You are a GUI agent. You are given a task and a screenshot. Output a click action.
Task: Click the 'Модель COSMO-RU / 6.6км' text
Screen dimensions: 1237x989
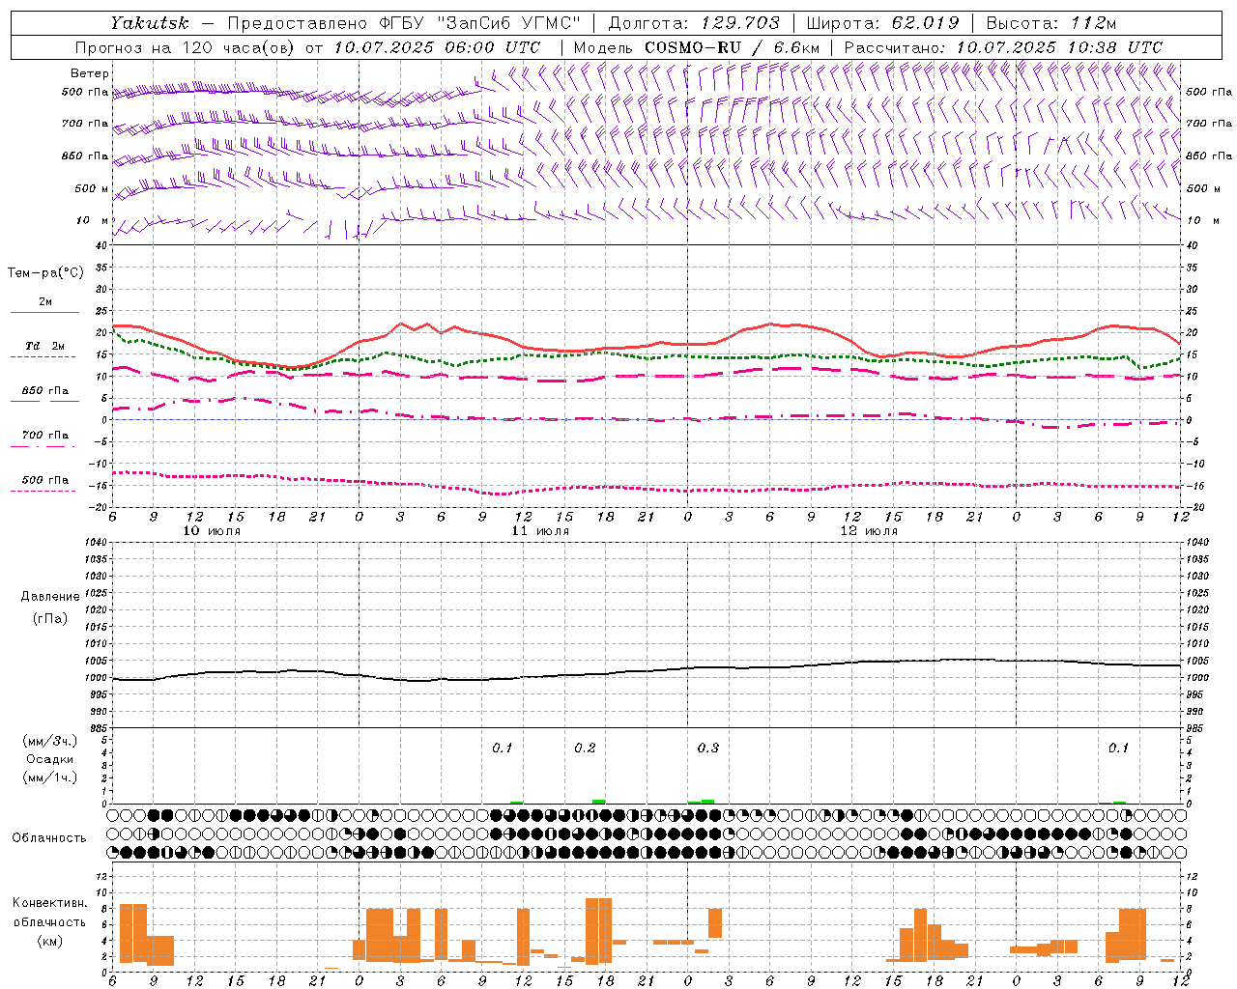(x=696, y=47)
